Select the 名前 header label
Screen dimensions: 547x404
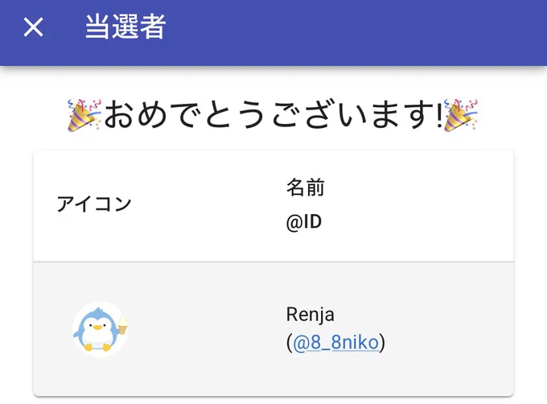pyautogui.click(x=306, y=188)
